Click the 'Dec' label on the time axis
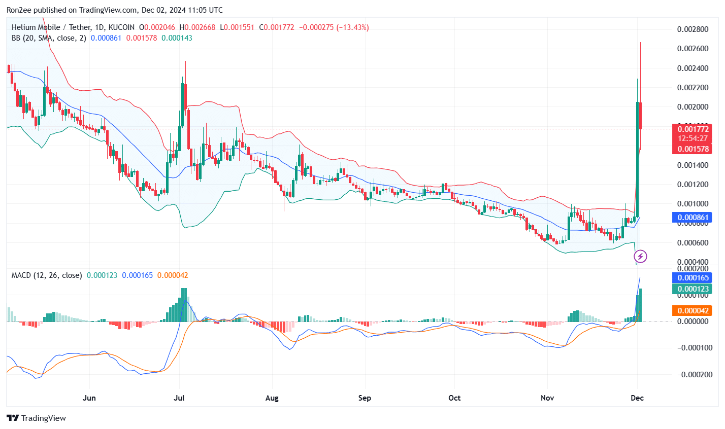 click(x=637, y=398)
